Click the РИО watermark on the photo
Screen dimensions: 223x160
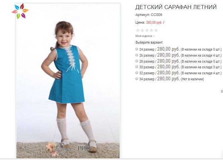click(84, 148)
